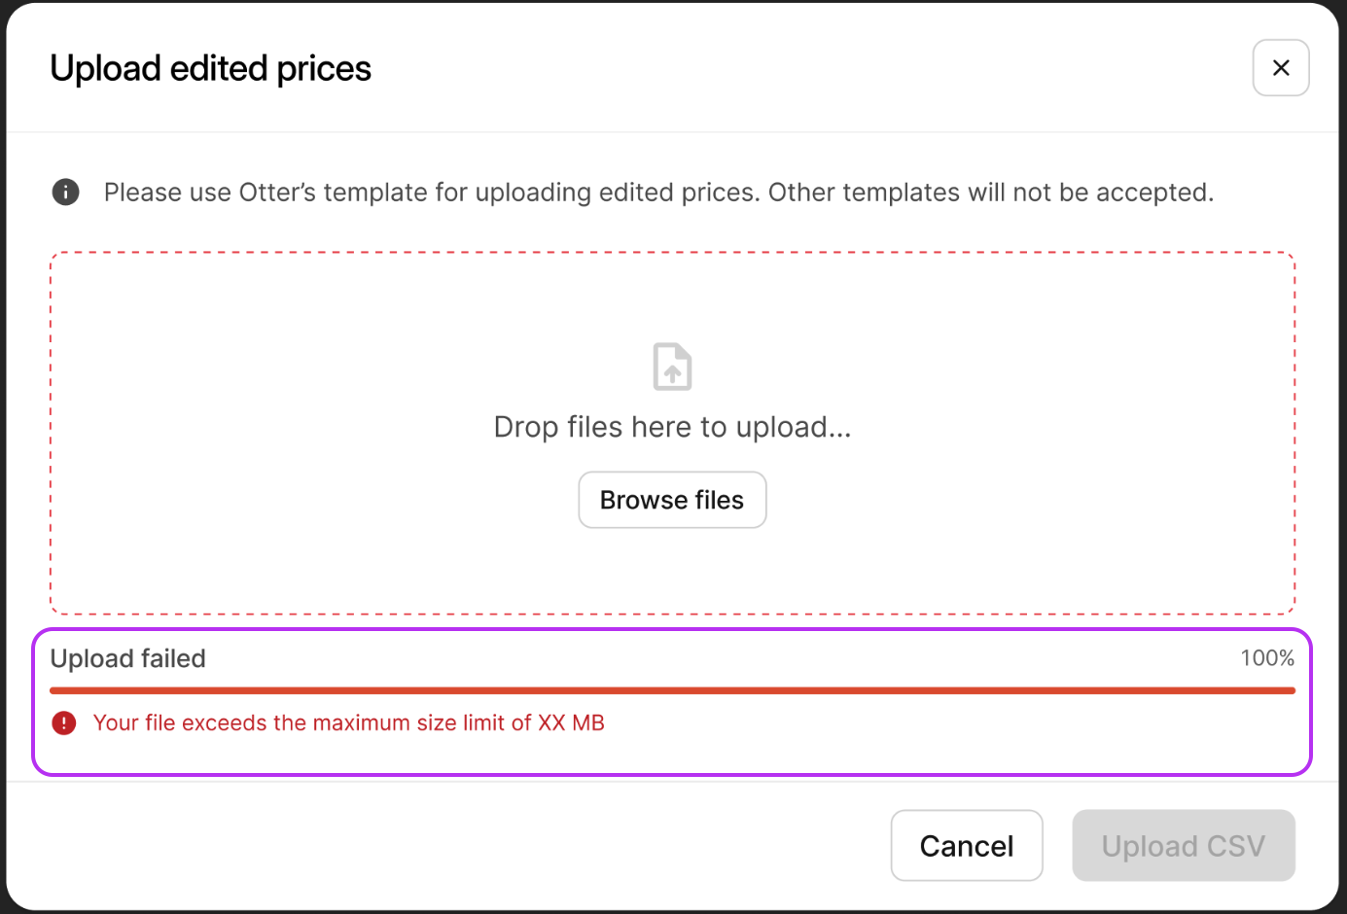The image size is (1347, 914).
Task: Click the "Please use Otter's template" sentence
Action: pos(431,193)
